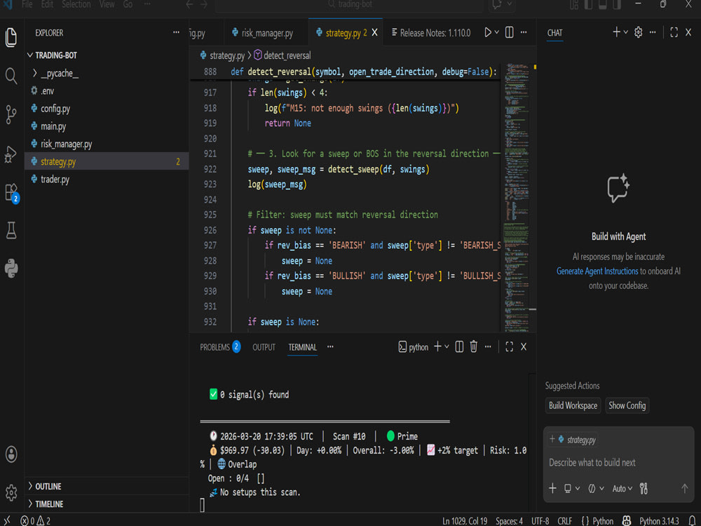Open the Testing flask view
701x526 pixels.
[11, 230]
